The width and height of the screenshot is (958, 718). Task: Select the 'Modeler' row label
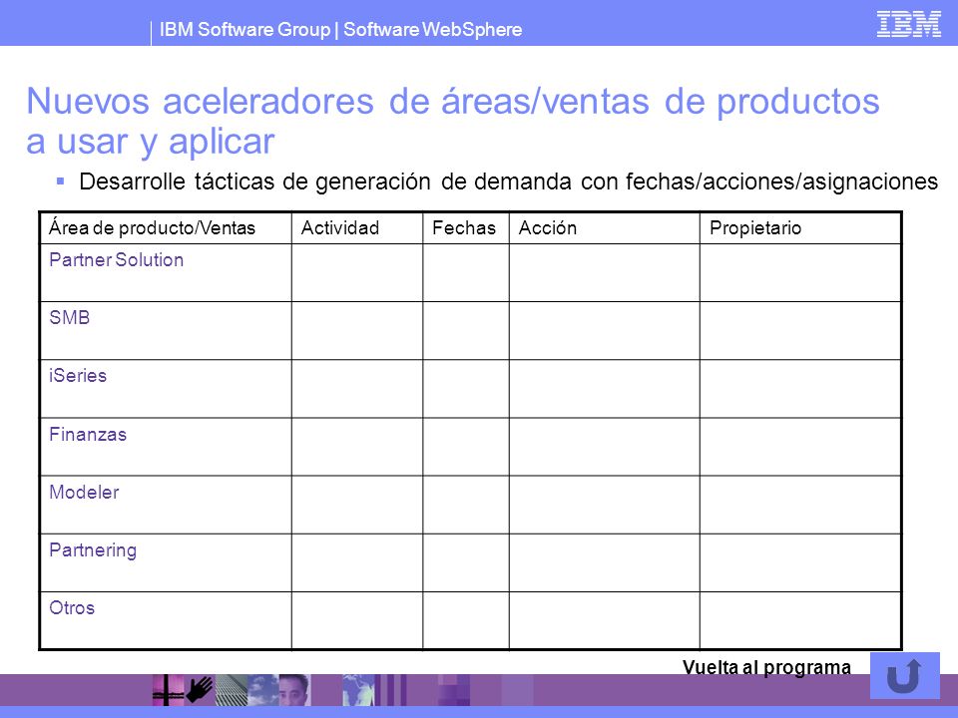pyautogui.click(x=84, y=492)
